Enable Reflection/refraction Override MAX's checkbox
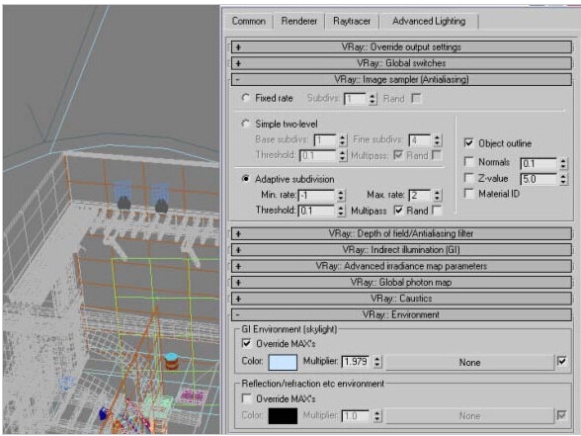581x436 pixels. pyautogui.click(x=246, y=398)
